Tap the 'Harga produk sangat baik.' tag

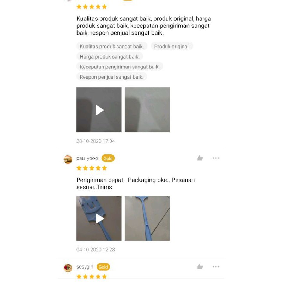click(x=110, y=57)
